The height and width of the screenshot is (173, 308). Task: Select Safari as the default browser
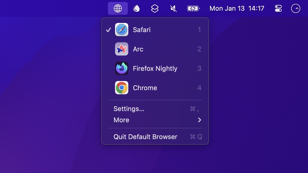click(x=155, y=30)
